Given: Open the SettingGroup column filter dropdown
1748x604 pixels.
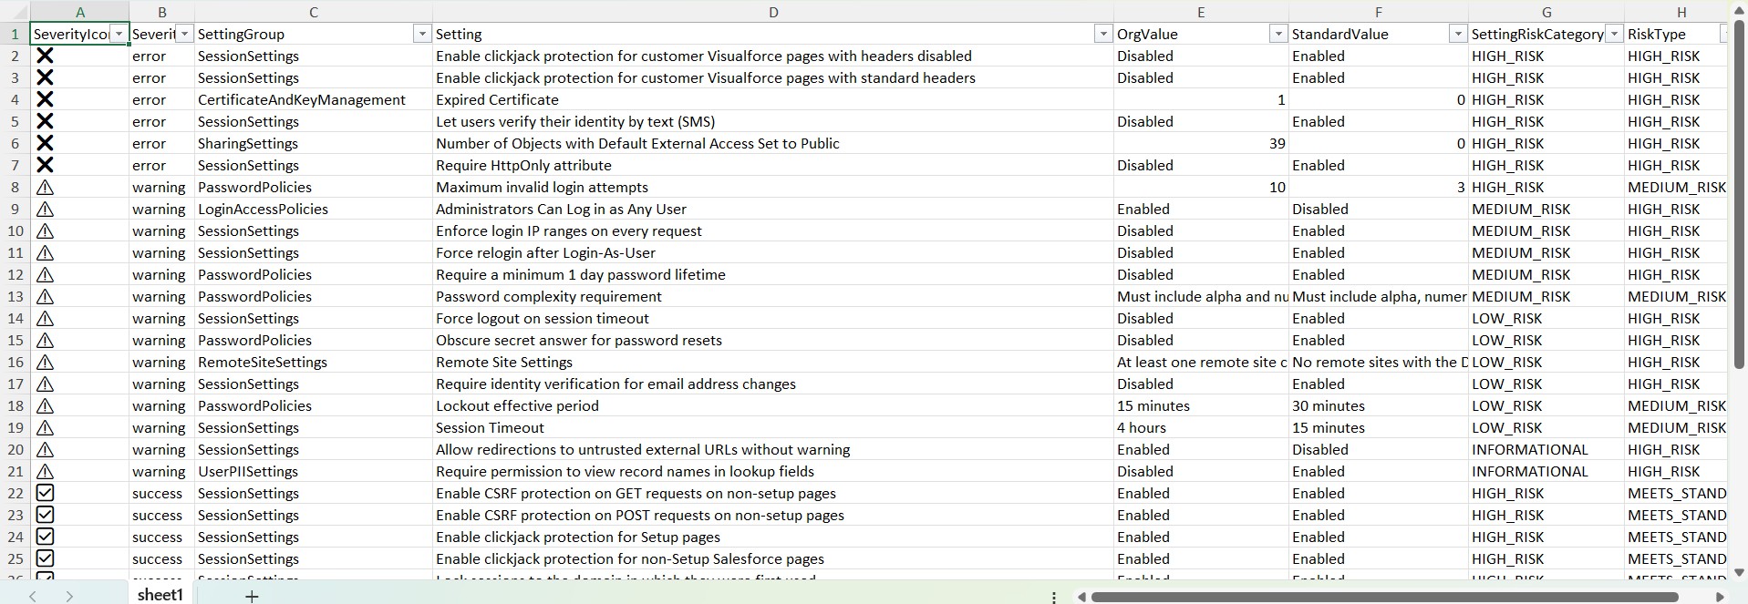Looking at the screenshot, I should (421, 34).
